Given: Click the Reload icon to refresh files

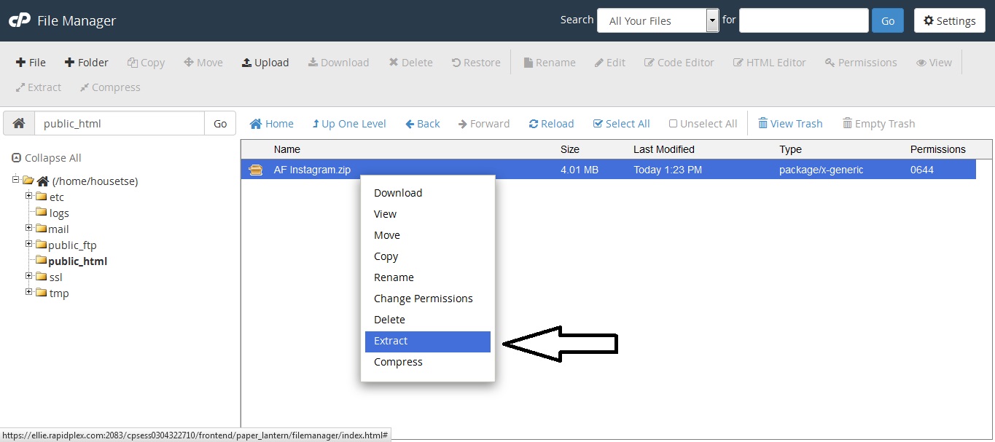Looking at the screenshot, I should [x=551, y=123].
